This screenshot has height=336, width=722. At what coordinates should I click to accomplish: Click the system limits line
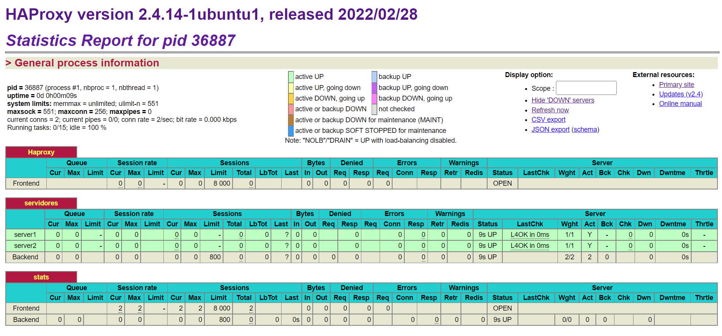(x=83, y=104)
